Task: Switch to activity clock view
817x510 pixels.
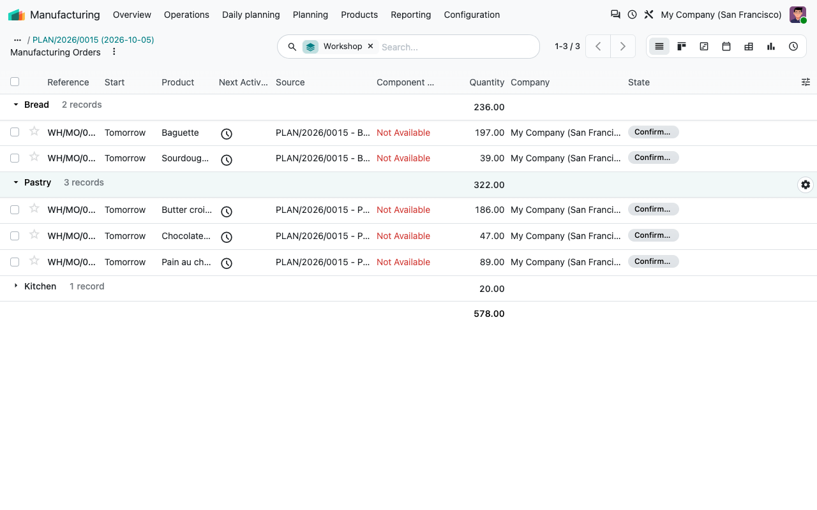Action: click(793, 47)
